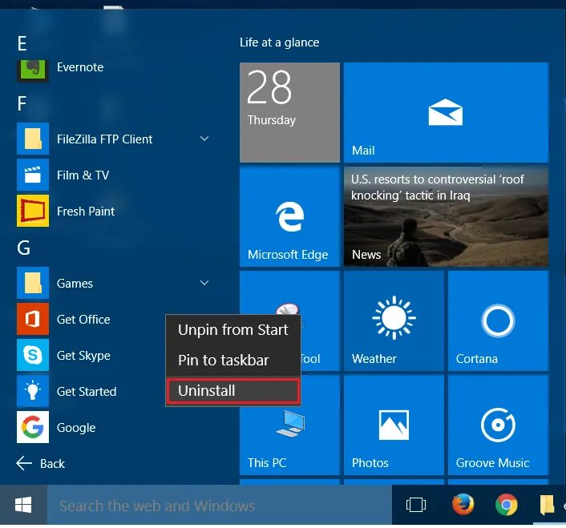The width and height of the screenshot is (566, 528).
Task: Open Task View in the taskbar
Action: [416, 505]
